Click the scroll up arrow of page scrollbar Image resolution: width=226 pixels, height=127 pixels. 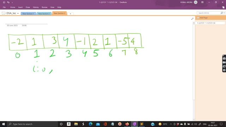(x=194, y=23)
